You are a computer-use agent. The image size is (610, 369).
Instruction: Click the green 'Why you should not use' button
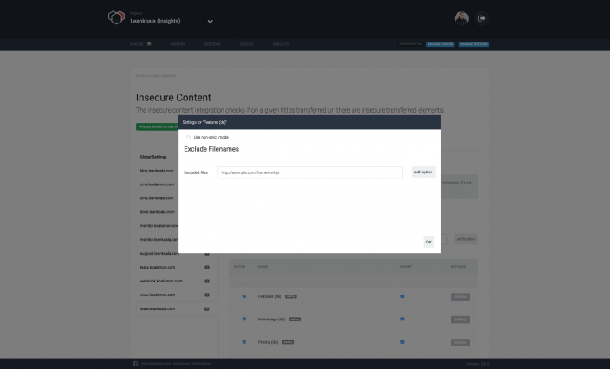pos(157,126)
